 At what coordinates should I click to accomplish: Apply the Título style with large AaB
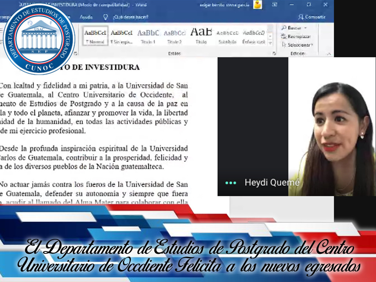click(201, 36)
